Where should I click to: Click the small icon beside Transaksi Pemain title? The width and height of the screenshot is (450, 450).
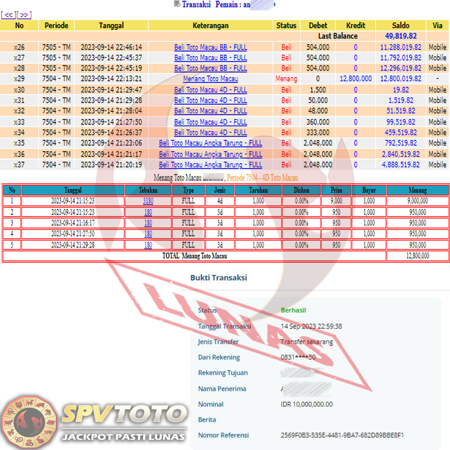176,4
